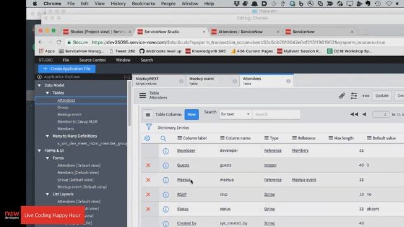Reload the page in Chrome
The width and height of the screenshot is (404, 227).
pos(59,42)
